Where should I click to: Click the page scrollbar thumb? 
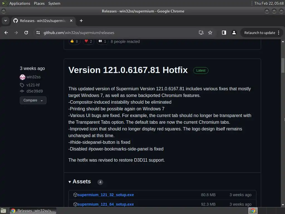pos(283,65)
